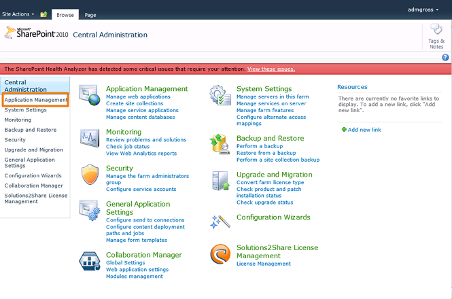The width and height of the screenshot is (452, 299).
Task: Open Create site collections link
Action: [x=135, y=103]
